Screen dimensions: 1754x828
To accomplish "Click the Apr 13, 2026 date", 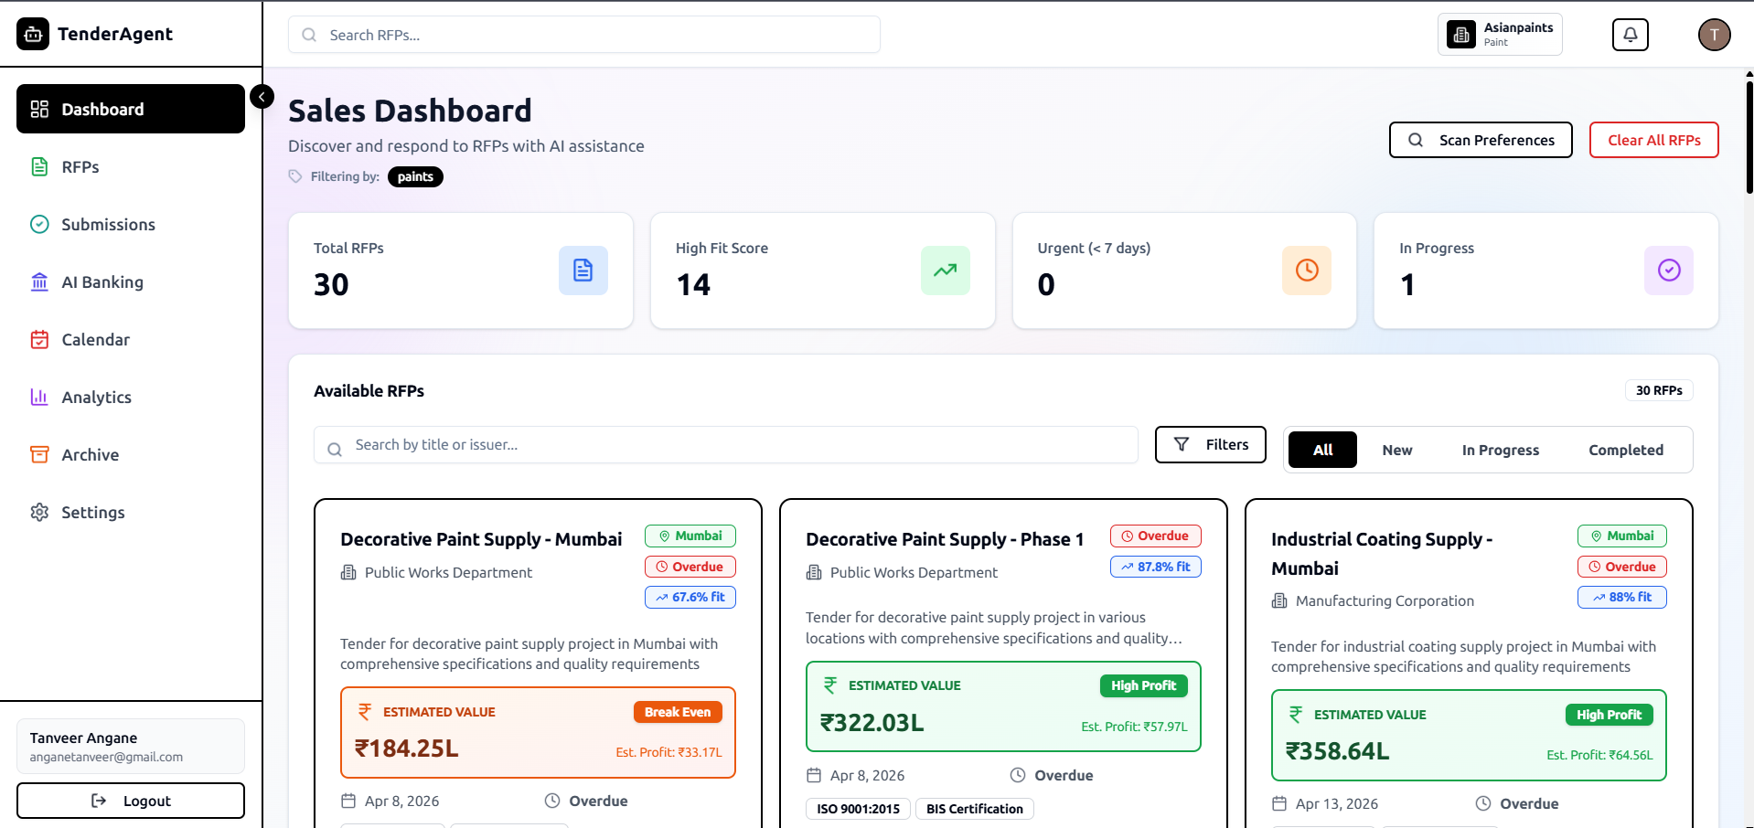I will click(x=1337, y=803).
